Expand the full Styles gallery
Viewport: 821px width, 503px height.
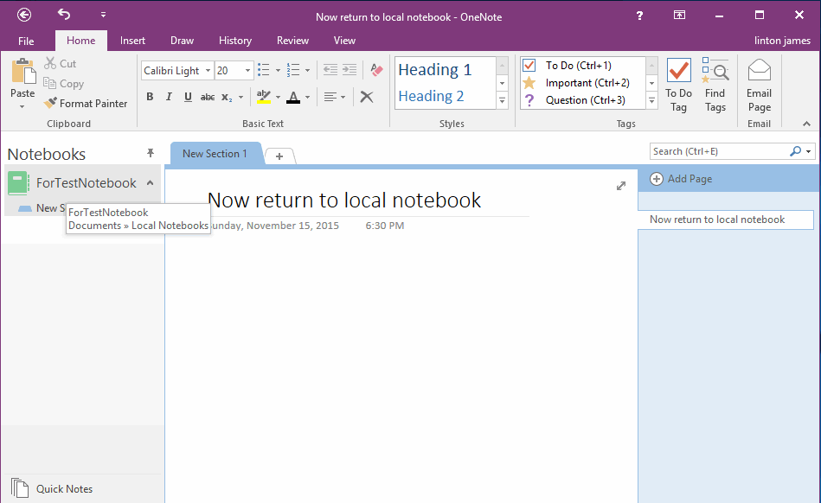coord(502,100)
